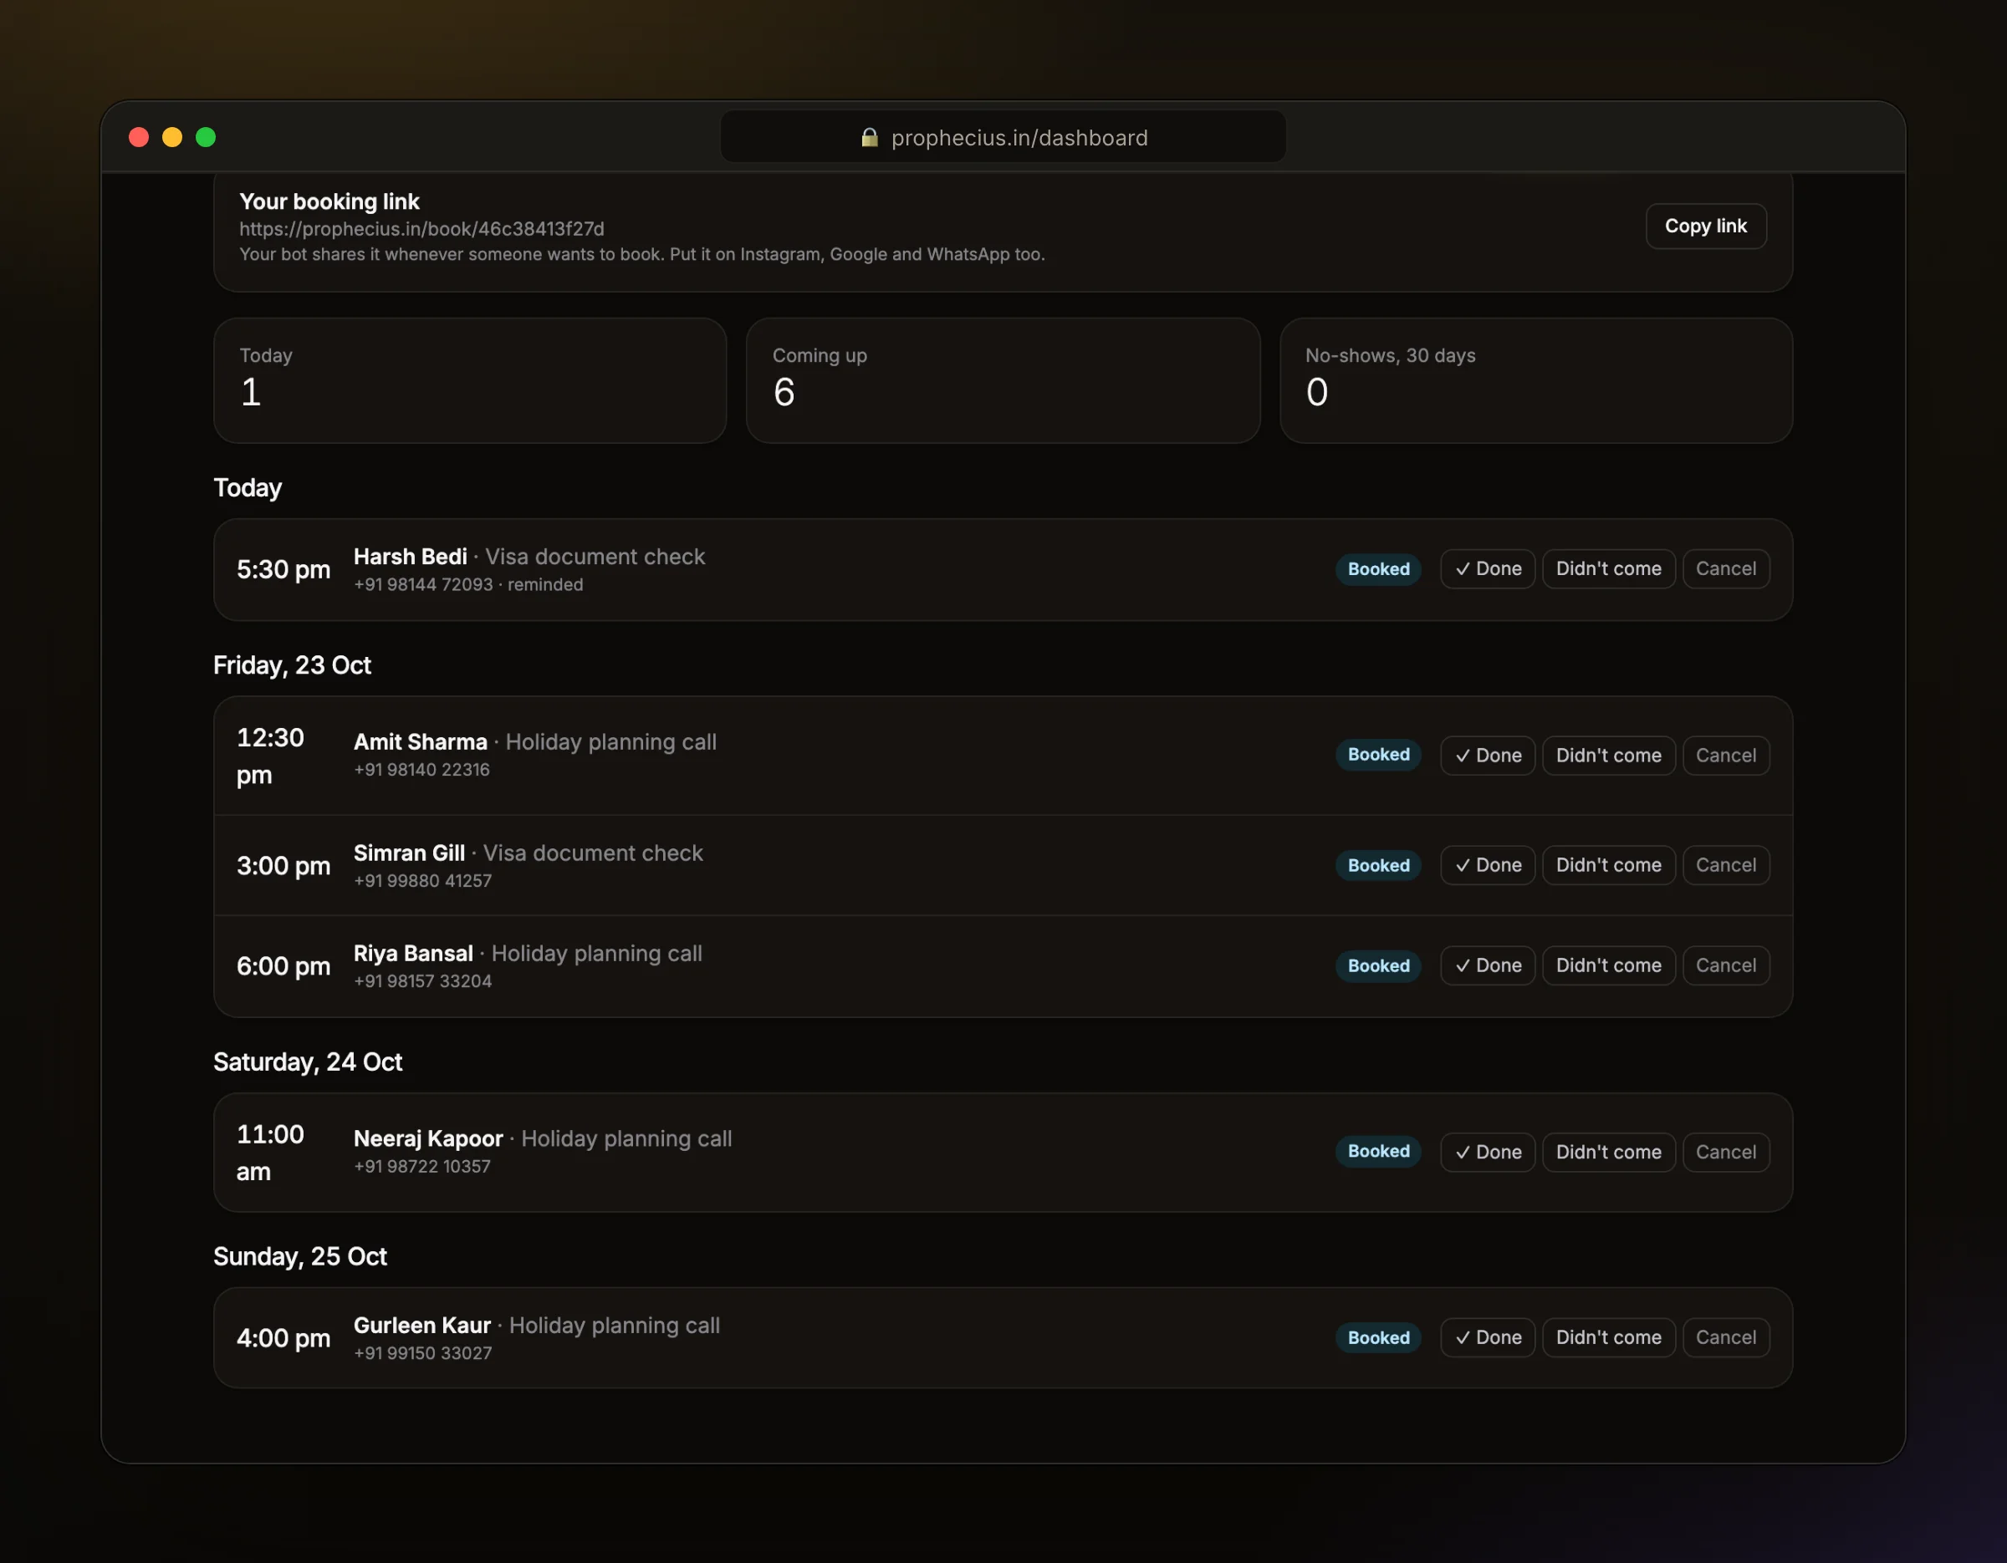
Task: Mark Riya Bansal as Didn't come
Action: 1607,965
